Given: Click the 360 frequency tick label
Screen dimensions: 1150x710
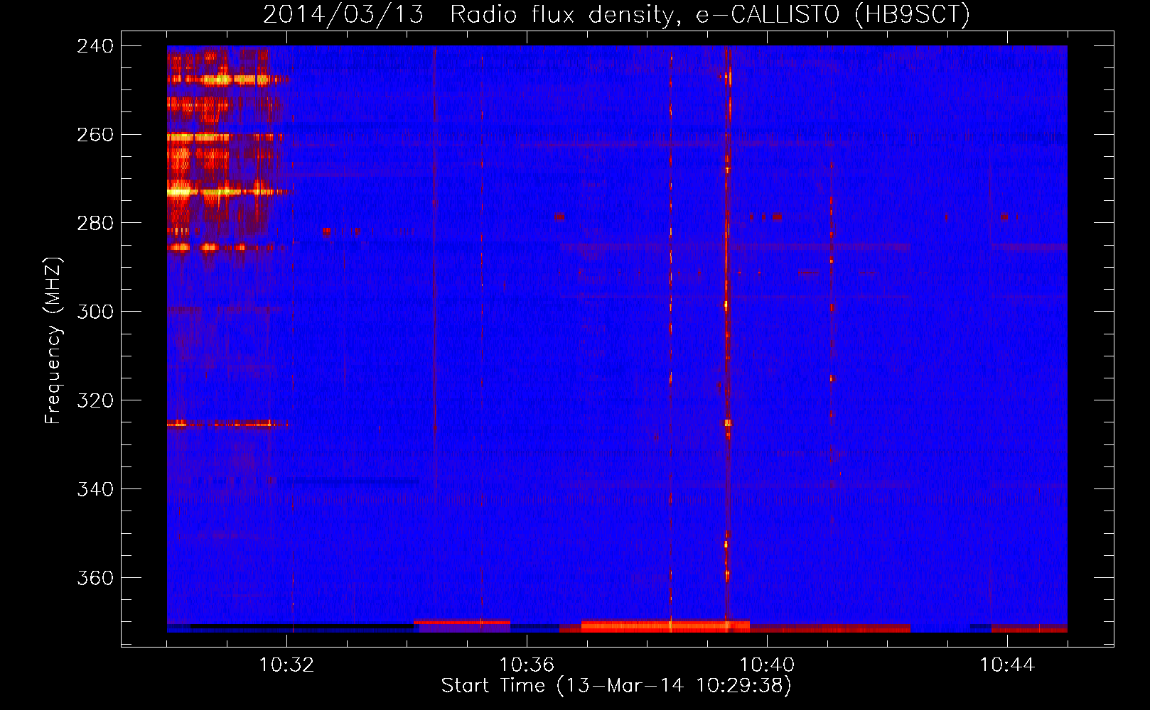Looking at the screenshot, I should (95, 579).
